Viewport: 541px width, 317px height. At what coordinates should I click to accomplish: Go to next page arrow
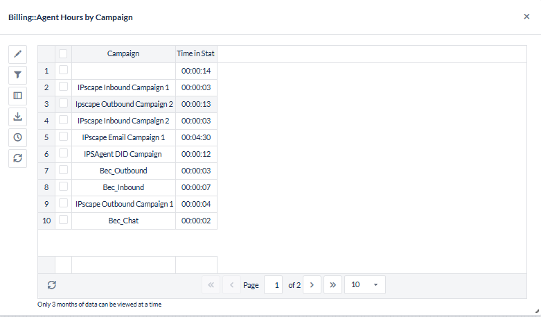(x=312, y=285)
